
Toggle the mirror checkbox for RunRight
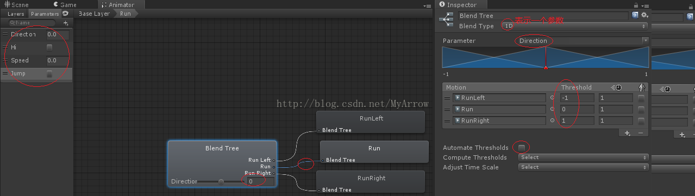(642, 121)
